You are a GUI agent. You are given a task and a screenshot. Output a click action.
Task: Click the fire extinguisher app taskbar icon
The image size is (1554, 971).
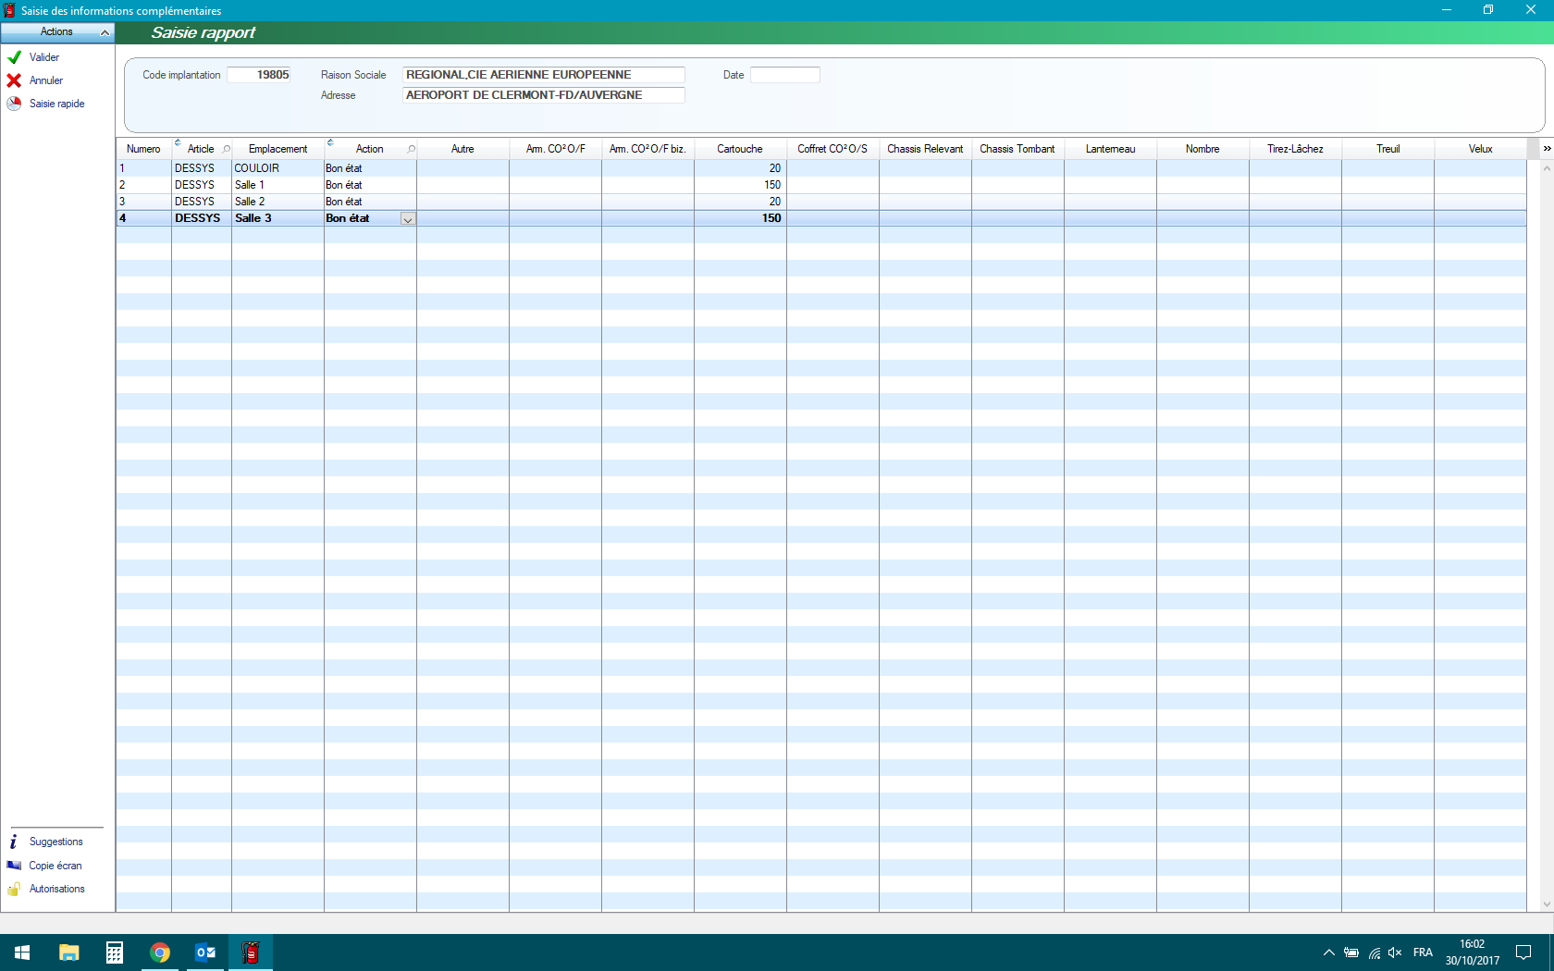250,953
